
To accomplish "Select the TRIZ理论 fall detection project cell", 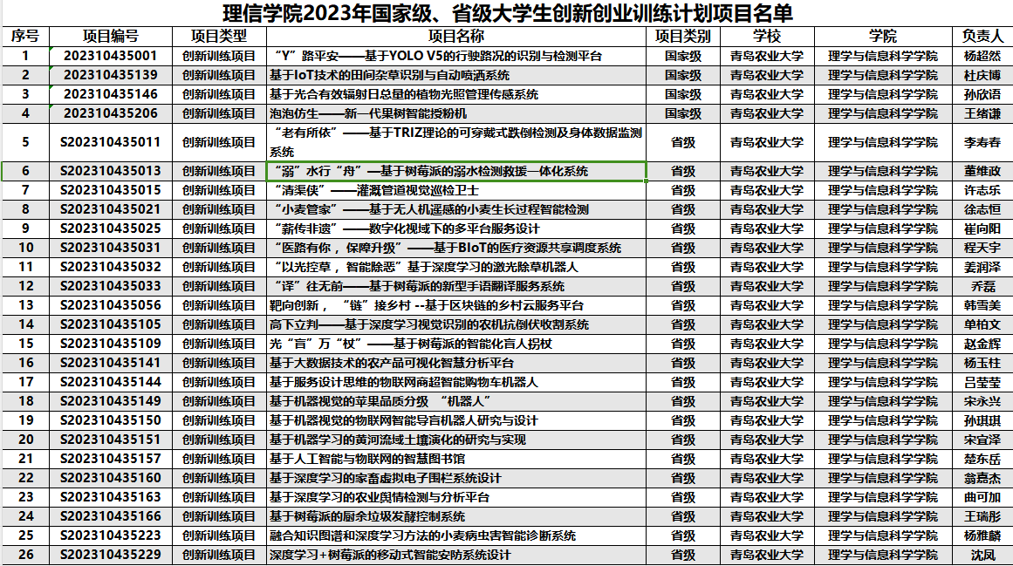I will pyautogui.click(x=456, y=142).
